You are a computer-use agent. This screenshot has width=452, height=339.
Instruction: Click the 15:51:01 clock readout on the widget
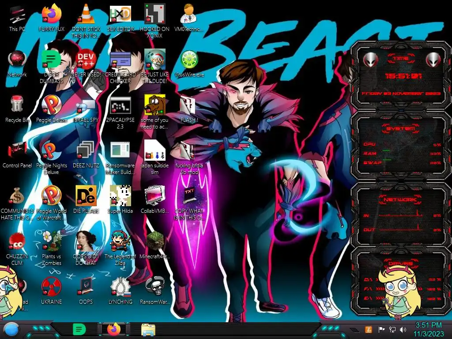(x=403, y=76)
